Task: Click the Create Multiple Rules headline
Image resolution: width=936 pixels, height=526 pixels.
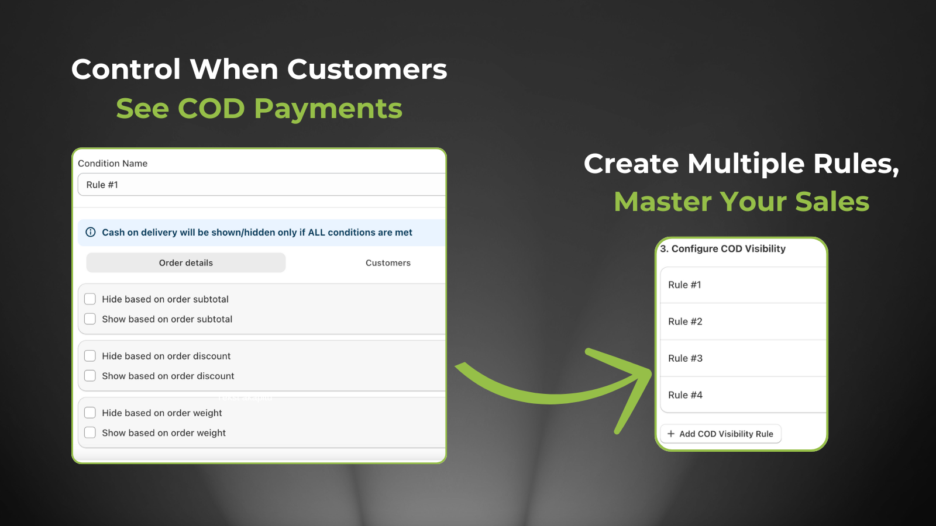Action: pos(741,164)
